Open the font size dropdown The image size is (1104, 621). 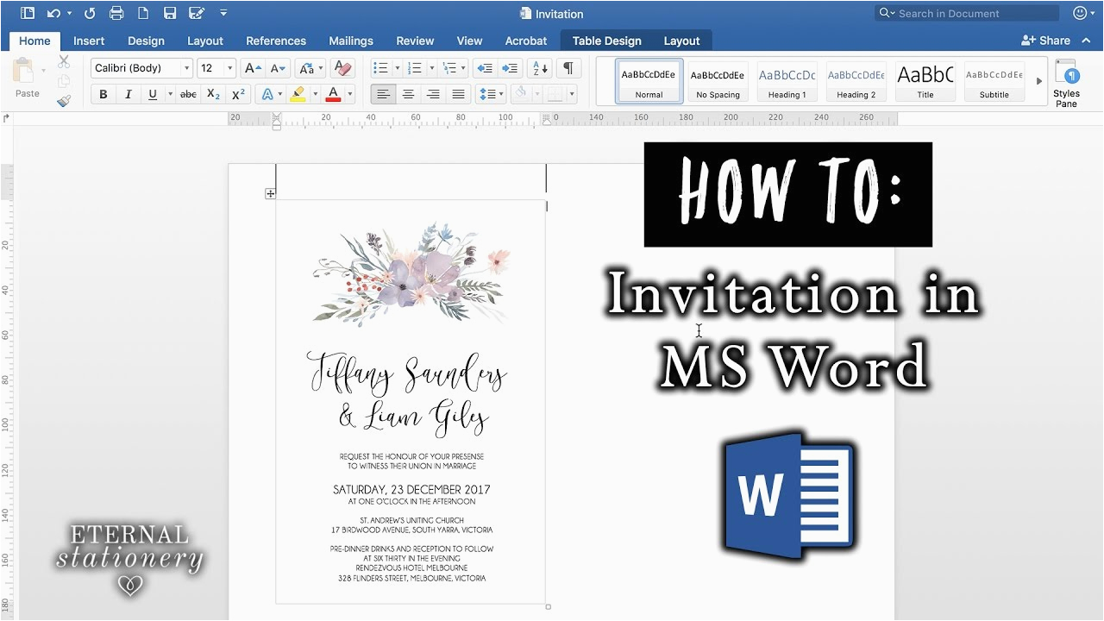pos(231,67)
